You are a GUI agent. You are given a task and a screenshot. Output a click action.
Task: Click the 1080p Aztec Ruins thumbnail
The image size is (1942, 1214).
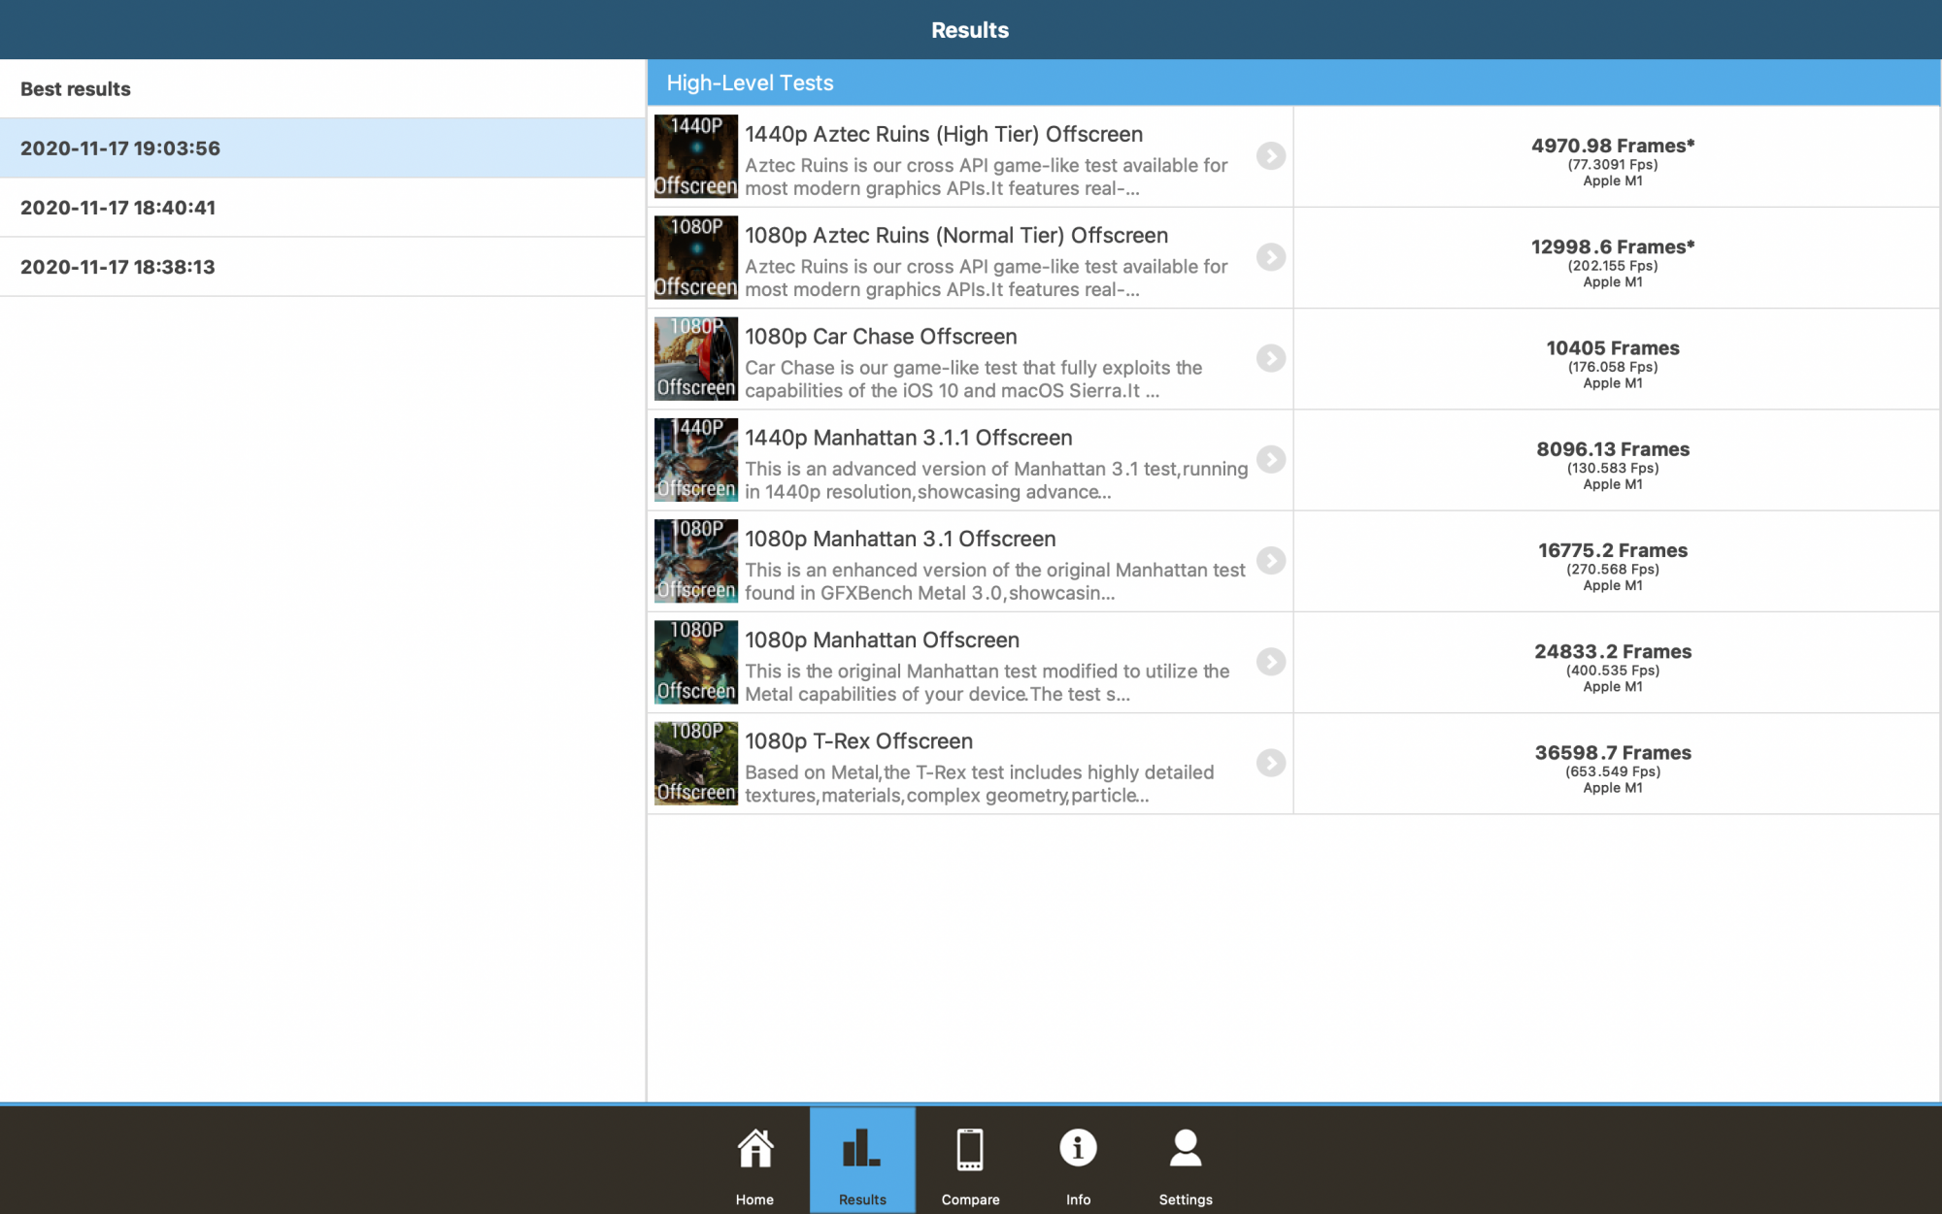point(695,257)
